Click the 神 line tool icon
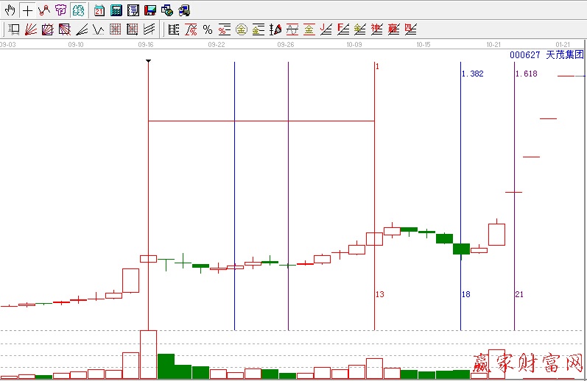The width and height of the screenshot is (587, 381). click(x=377, y=29)
